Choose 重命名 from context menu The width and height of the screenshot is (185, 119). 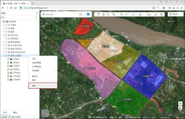click(x=43, y=76)
